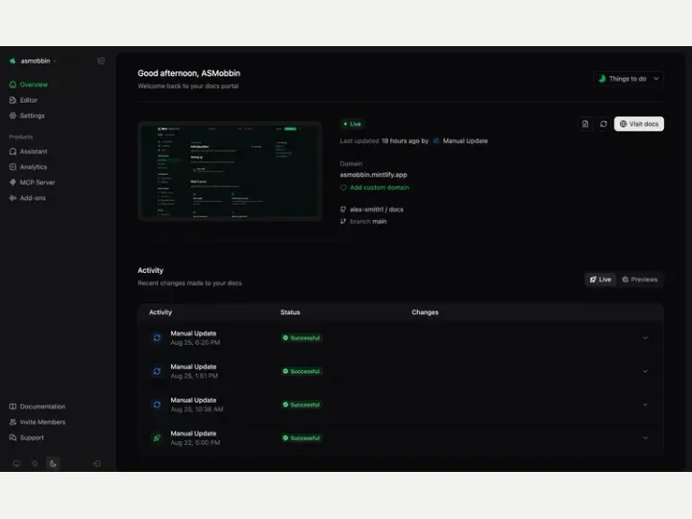Log out using the exit icon
Viewport: 692px width, 519px height.
tap(97, 463)
